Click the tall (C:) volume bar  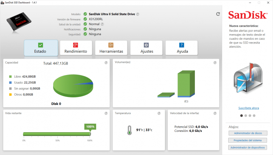tap(186, 84)
